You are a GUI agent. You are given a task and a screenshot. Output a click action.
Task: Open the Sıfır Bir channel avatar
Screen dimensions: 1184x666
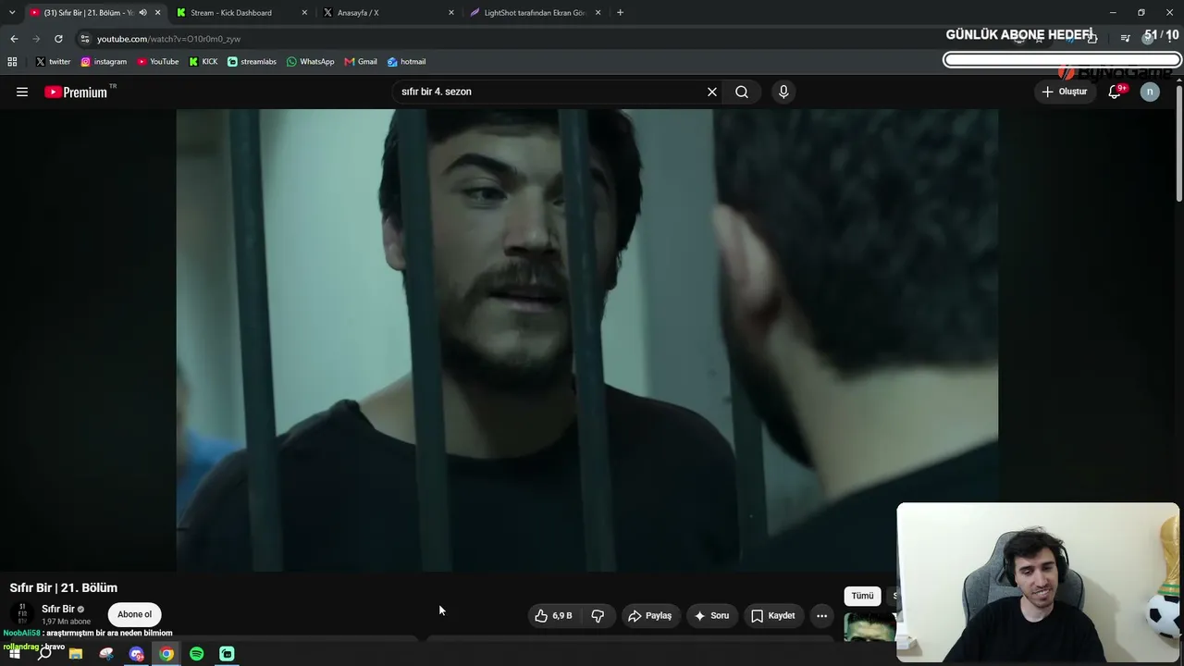22,613
